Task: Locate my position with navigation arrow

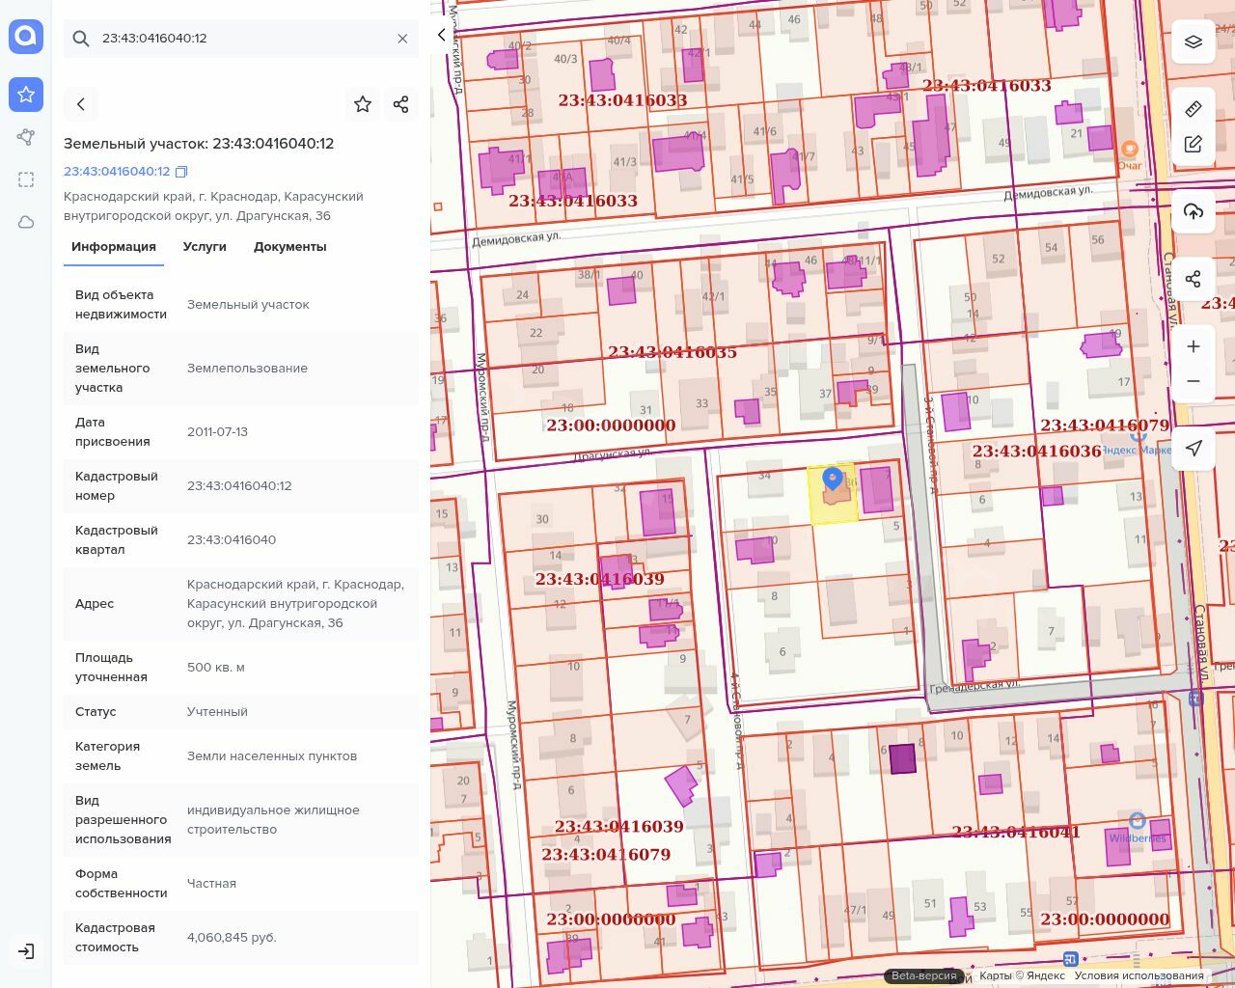Action: [x=1194, y=449]
